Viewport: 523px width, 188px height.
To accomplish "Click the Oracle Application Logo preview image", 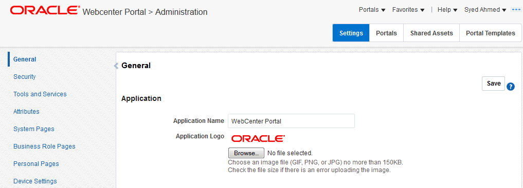I will (x=258, y=138).
